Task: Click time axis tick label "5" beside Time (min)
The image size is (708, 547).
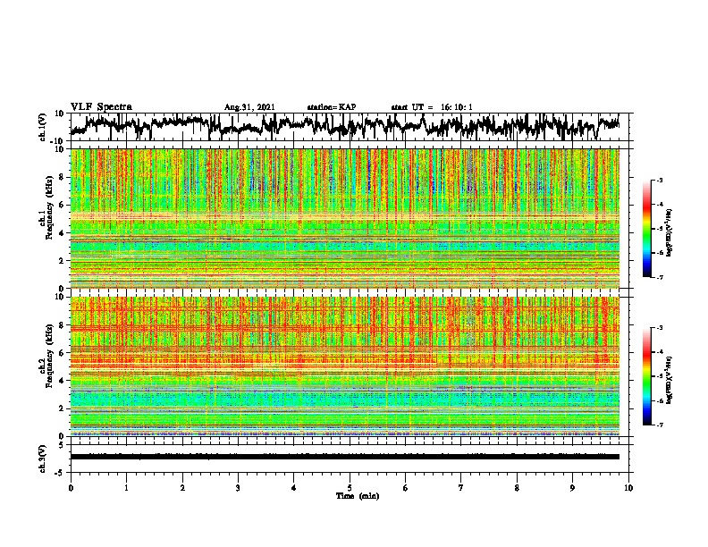Action: 350,488
